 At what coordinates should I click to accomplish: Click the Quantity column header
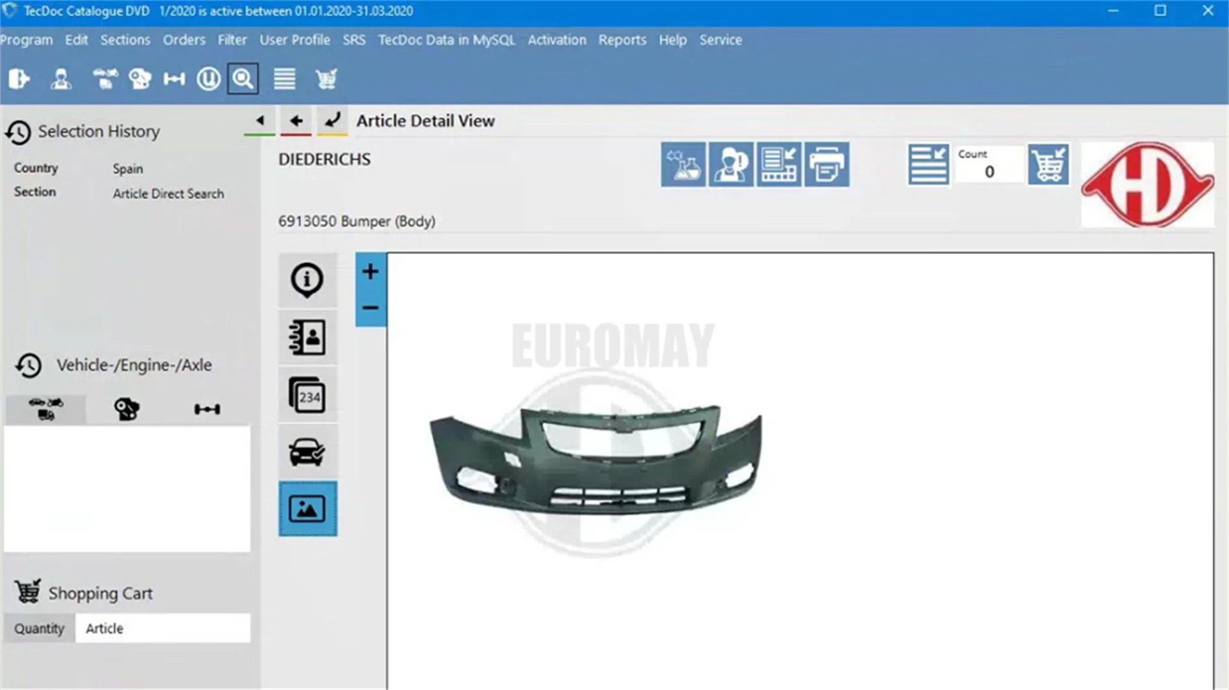point(39,629)
